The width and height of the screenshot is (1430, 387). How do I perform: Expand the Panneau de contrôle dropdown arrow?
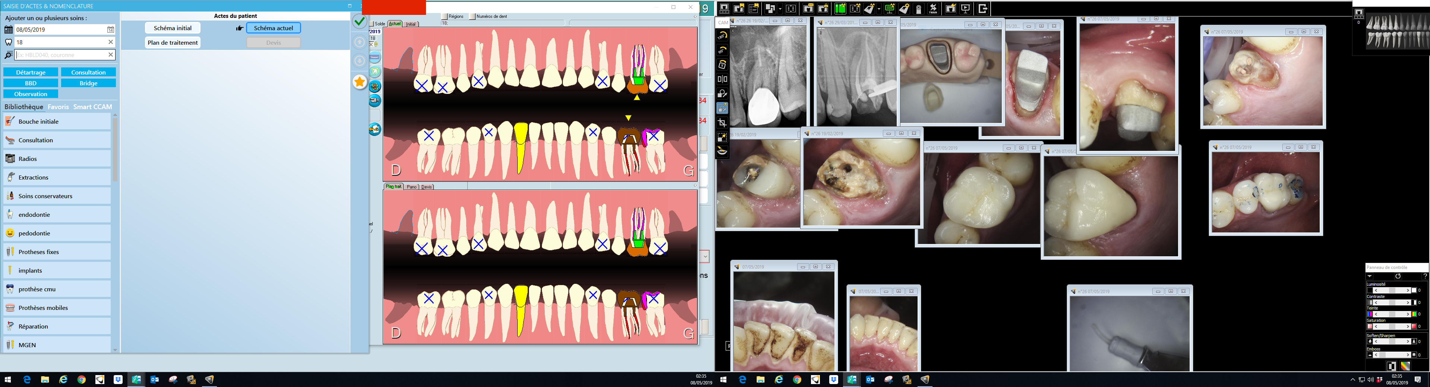point(1370,276)
